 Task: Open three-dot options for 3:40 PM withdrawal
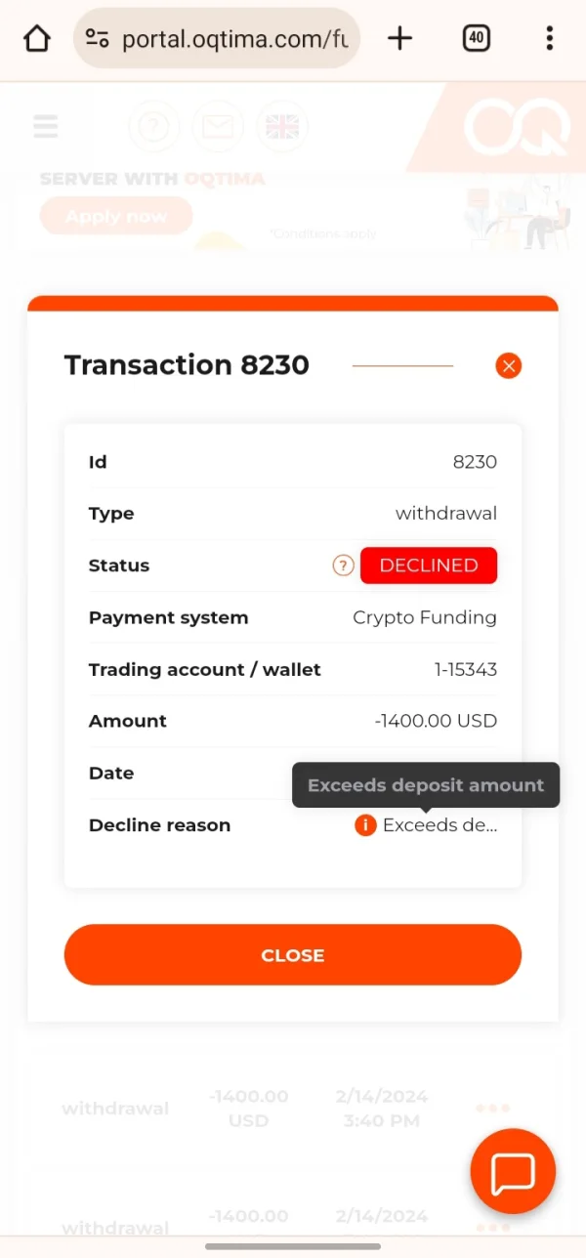(492, 1109)
